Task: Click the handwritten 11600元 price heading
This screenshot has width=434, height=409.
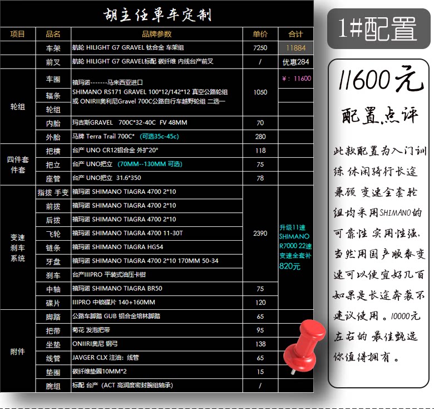Action: point(380,80)
